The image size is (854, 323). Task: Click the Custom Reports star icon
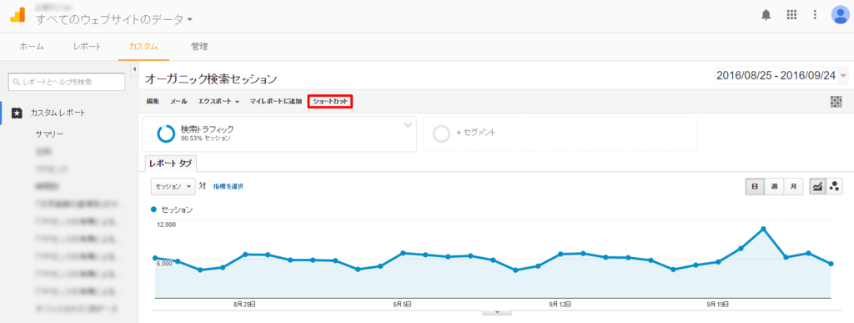coord(17,113)
